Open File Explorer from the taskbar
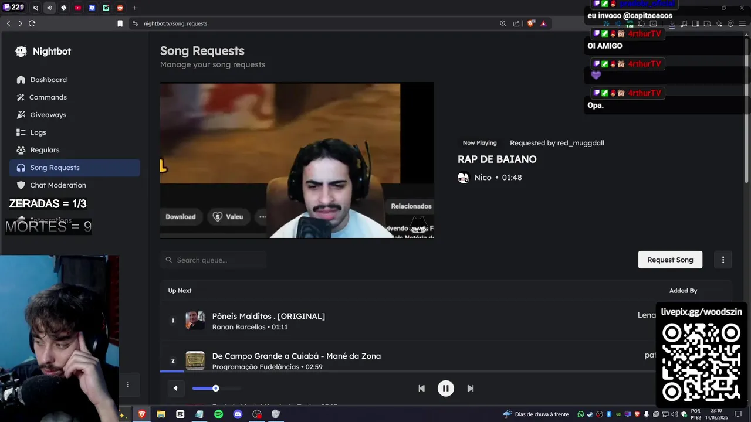 pos(161,414)
